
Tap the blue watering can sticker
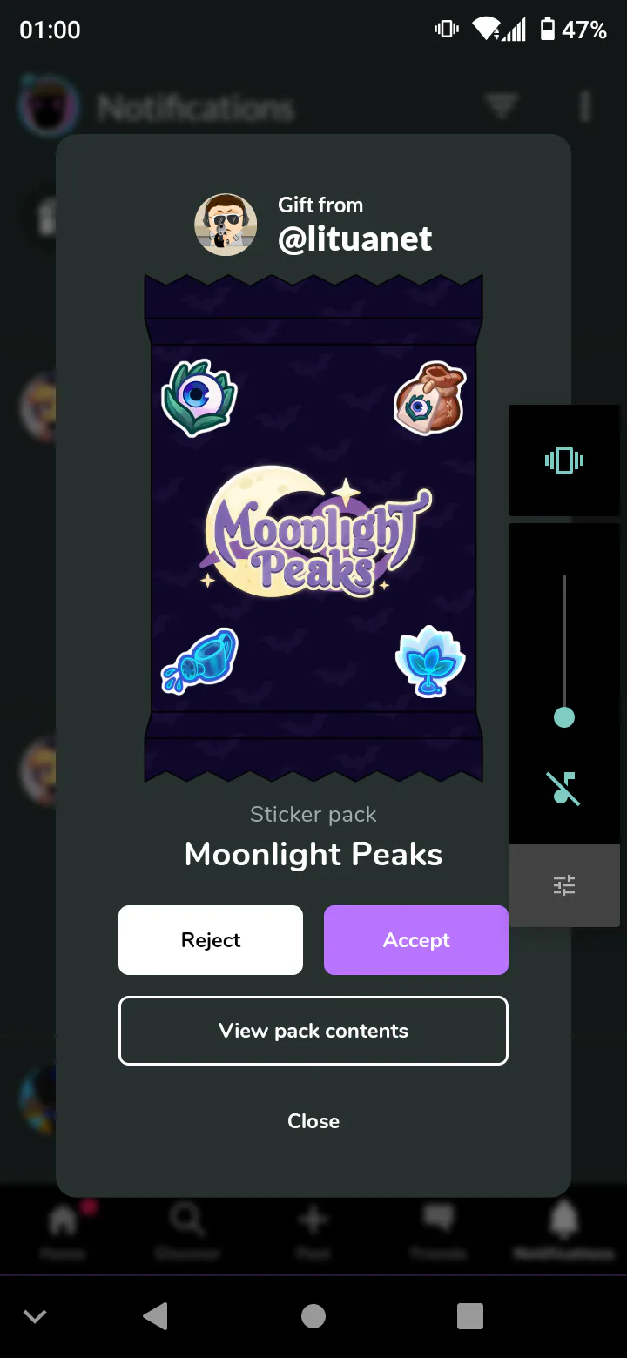pyautogui.click(x=199, y=661)
